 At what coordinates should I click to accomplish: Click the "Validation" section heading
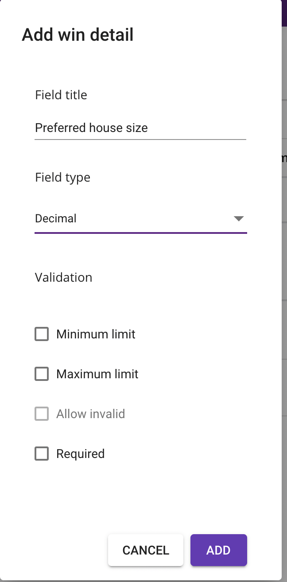coord(63,277)
